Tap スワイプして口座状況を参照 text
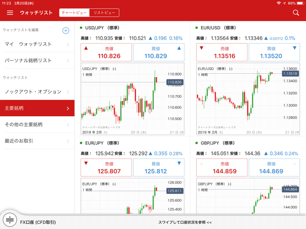This screenshot has width=306, height=229. point(185,222)
